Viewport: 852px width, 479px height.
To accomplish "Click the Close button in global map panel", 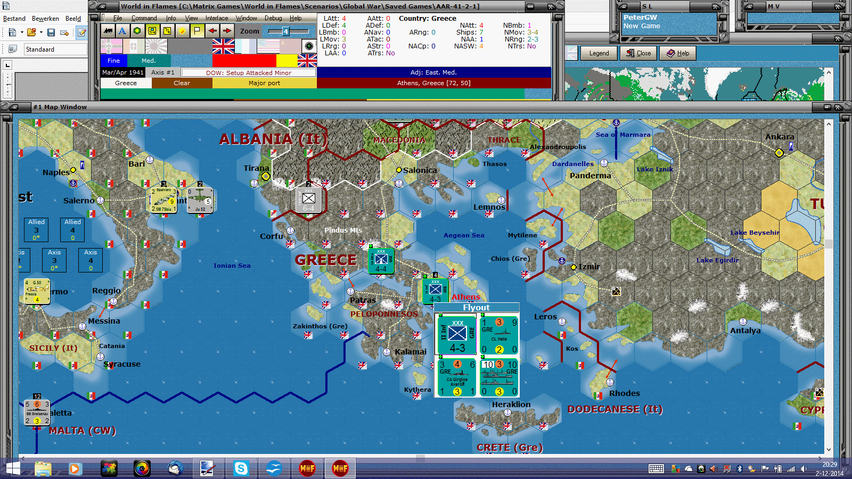I will [638, 53].
